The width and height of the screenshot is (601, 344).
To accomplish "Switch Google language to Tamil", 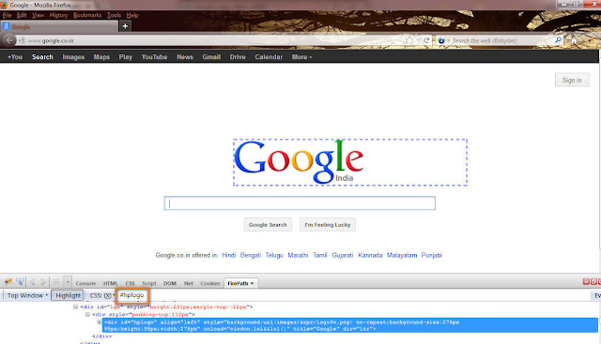I will (319, 255).
